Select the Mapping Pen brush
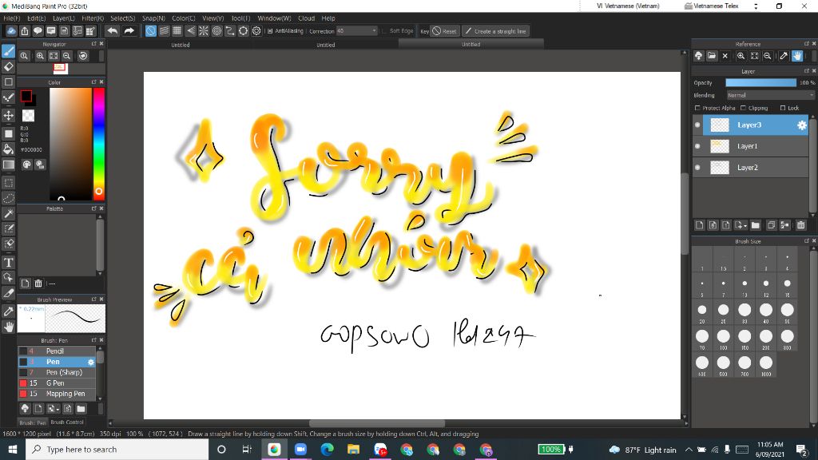The image size is (818, 460). pyautogui.click(x=57, y=394)
